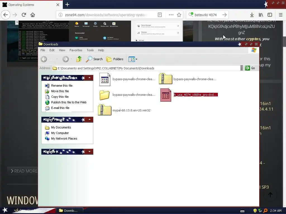Screen dimensions: 286x214
Task: Select the bypass-paywalls file with document icon
Action: tap(127, 79)
